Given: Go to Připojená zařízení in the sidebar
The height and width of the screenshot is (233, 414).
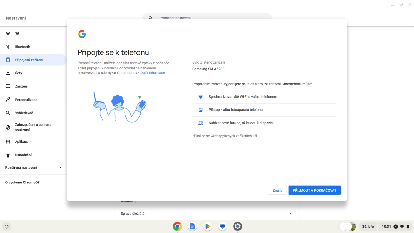Looking at the screenshot, I should tap(33, 60).
